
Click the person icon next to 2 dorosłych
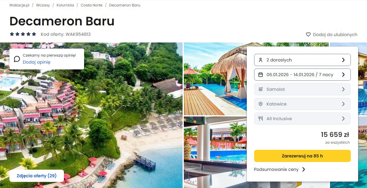(261, 60)
